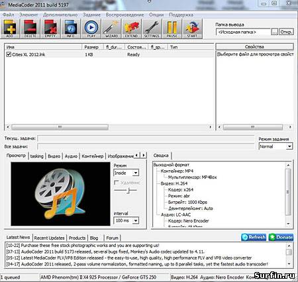Viewport: 298px width, 282px height.
Task: Click the EMPTY list toolbar icon
Action: coord(50,29)
